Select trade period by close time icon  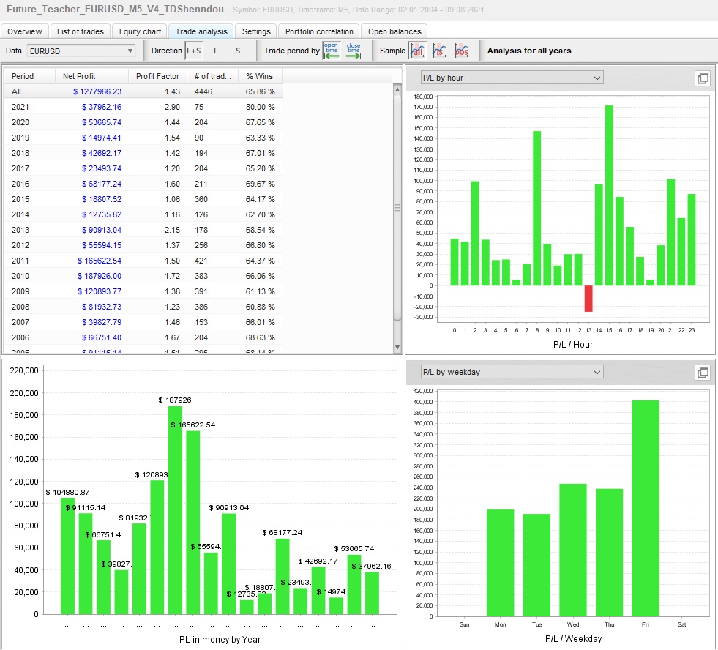(x=354, y=51)
